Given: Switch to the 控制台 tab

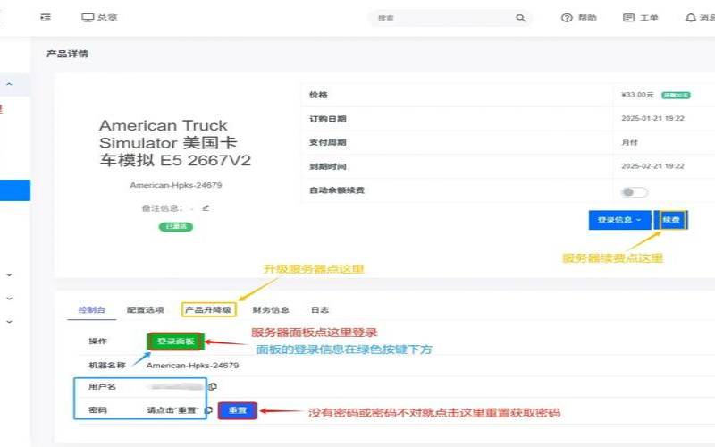Looking at the screenshot, I should pos(92,310).
